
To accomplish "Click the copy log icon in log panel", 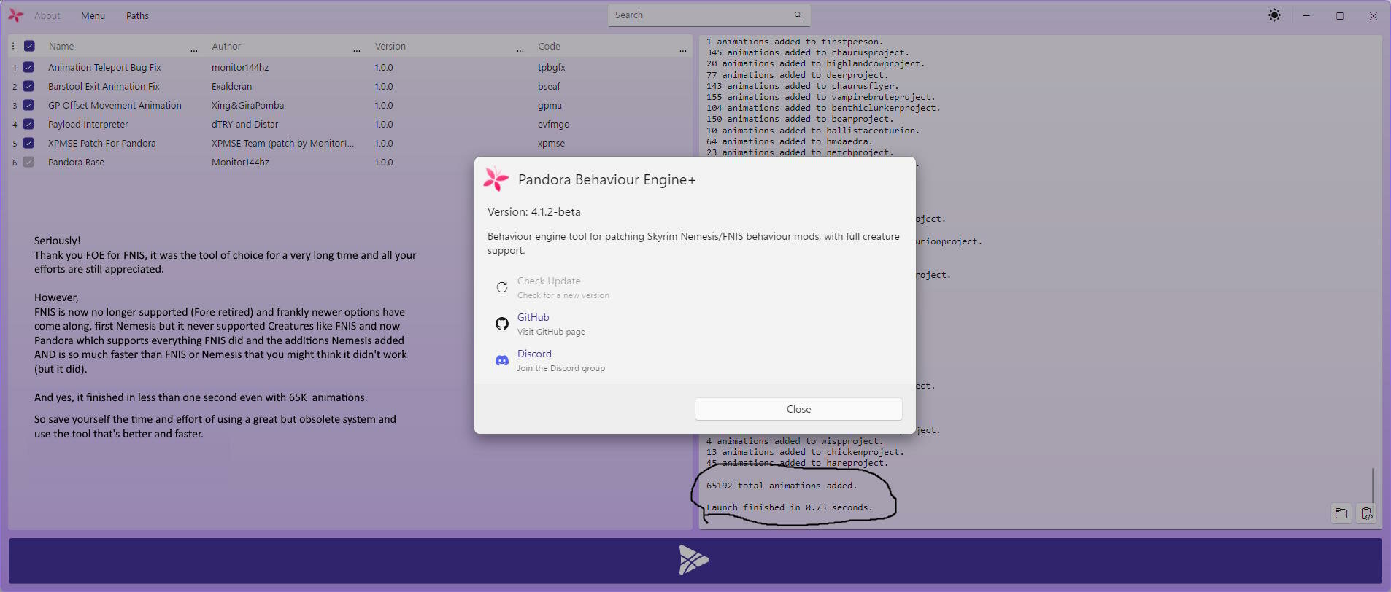I will (x=1366, y=513).
